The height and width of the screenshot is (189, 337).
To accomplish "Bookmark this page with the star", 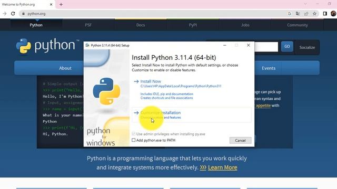I will pyautogui.click(x=315, y=14).
